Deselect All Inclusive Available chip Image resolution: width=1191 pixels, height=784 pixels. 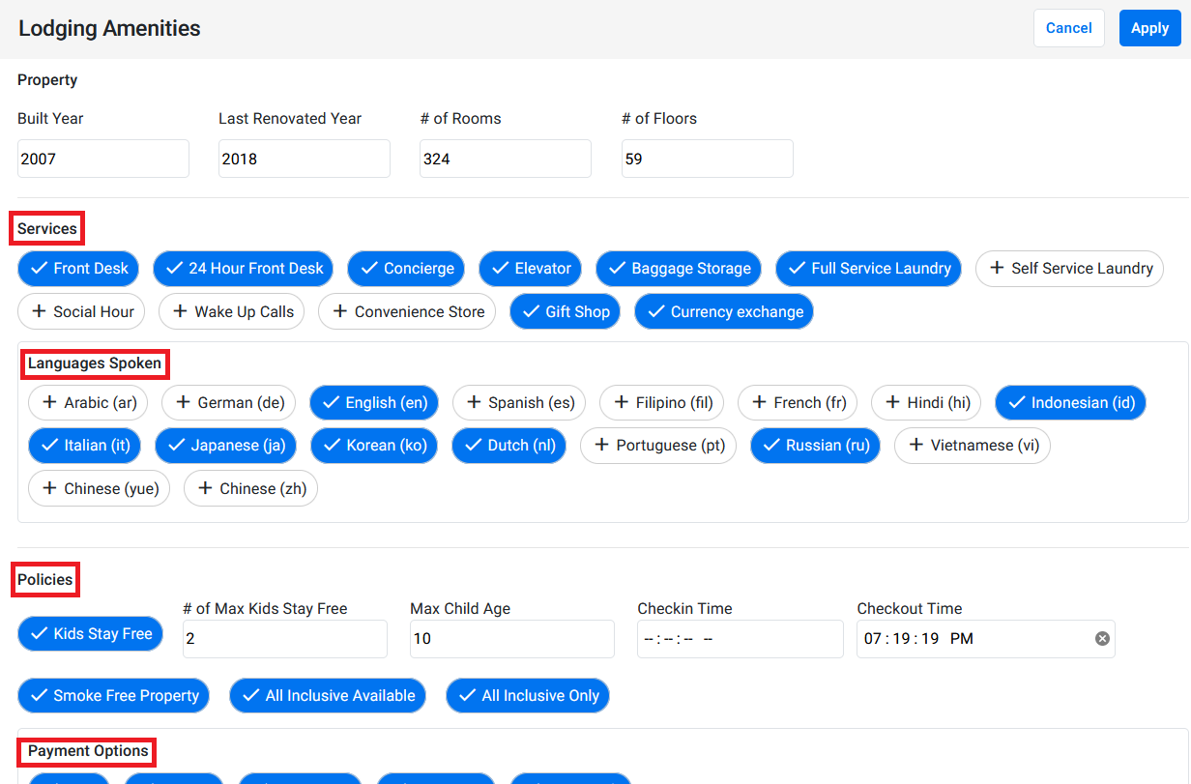click(328, 695)
